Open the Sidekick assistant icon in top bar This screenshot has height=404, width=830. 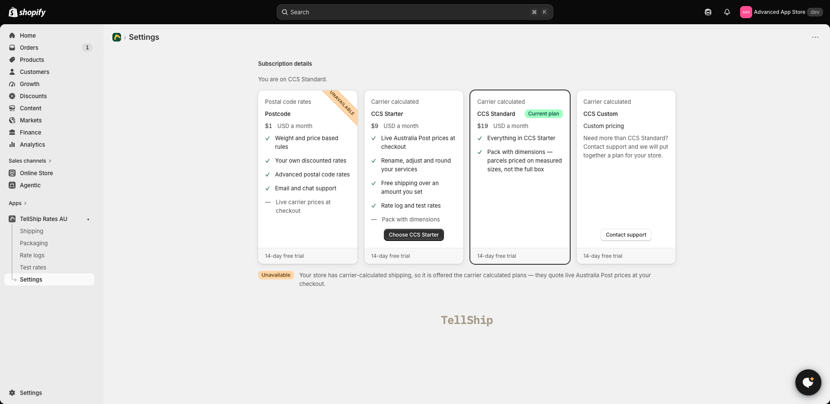coord(708,12)
